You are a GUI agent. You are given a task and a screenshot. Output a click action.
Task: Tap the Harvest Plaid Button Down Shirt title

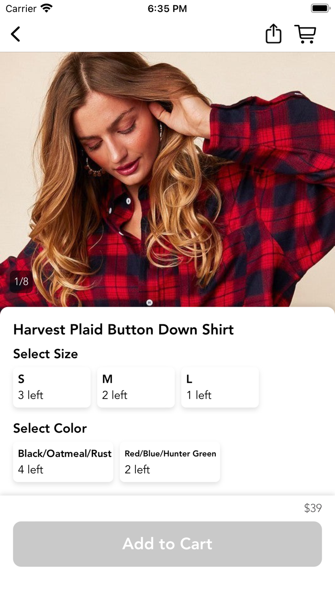pyautogui.click(x=123, y=330)
